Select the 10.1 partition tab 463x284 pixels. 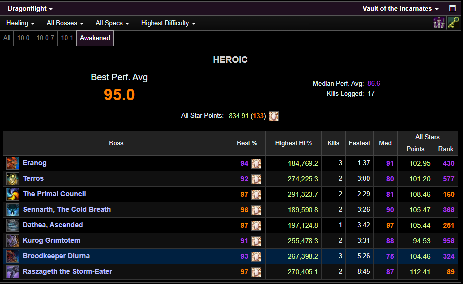tap(67, 38)
